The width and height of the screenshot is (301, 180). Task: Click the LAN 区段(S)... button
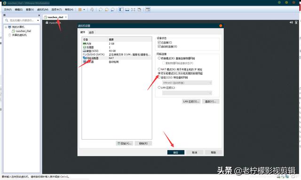[191, 102]
